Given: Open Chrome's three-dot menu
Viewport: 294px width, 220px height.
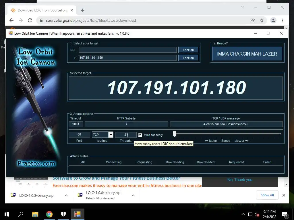Looking at the screenshot, I should [283, 20].
